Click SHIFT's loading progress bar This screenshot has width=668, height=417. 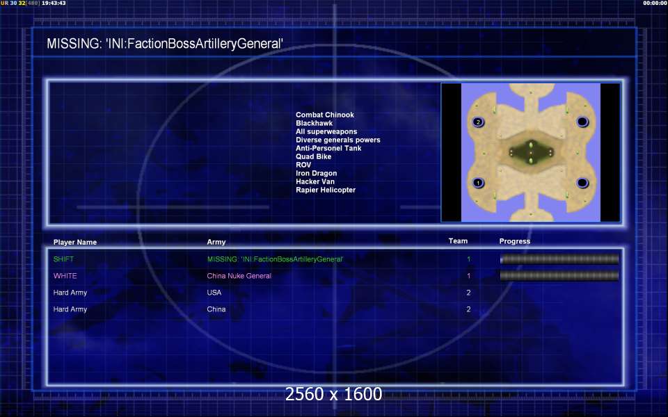(x=559, y=259)
